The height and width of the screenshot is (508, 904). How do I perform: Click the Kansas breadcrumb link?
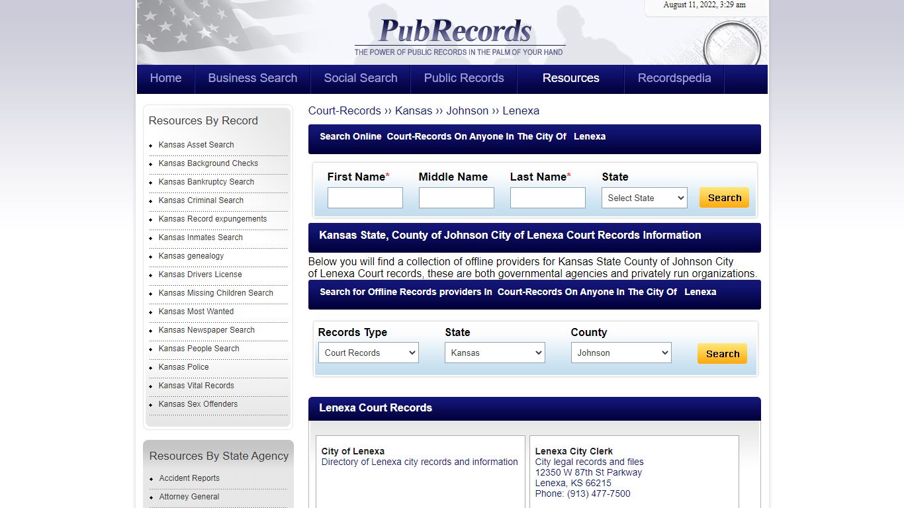point(414,110)
